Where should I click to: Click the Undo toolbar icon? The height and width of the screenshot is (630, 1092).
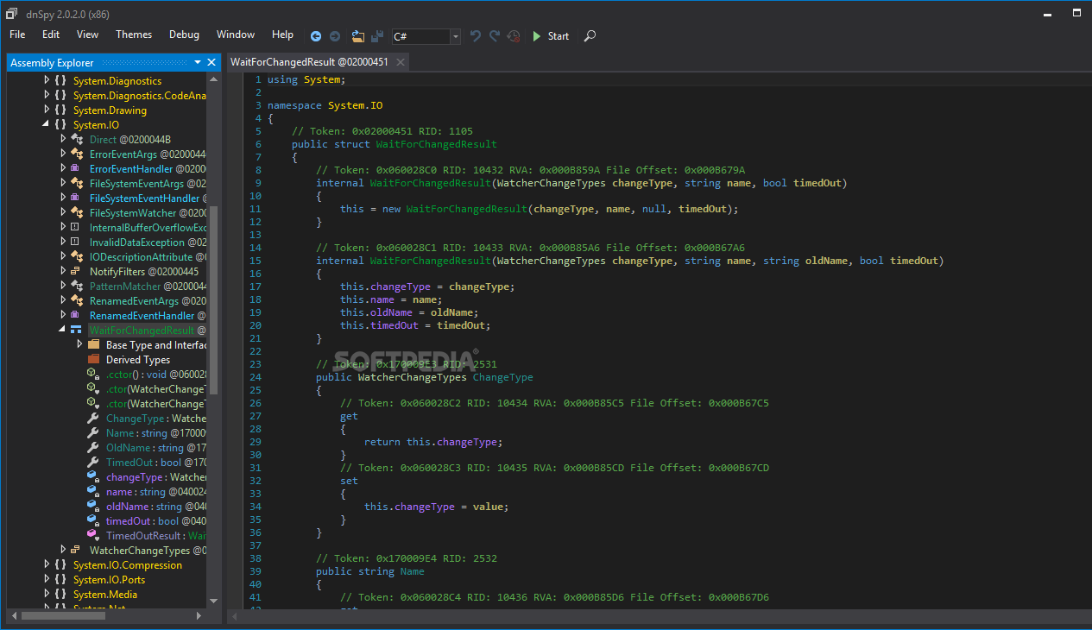[476, 36]
